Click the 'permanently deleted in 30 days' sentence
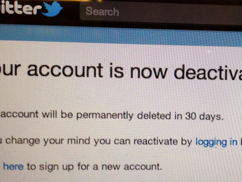Viewport: 242px width, 182px height. 112,116
